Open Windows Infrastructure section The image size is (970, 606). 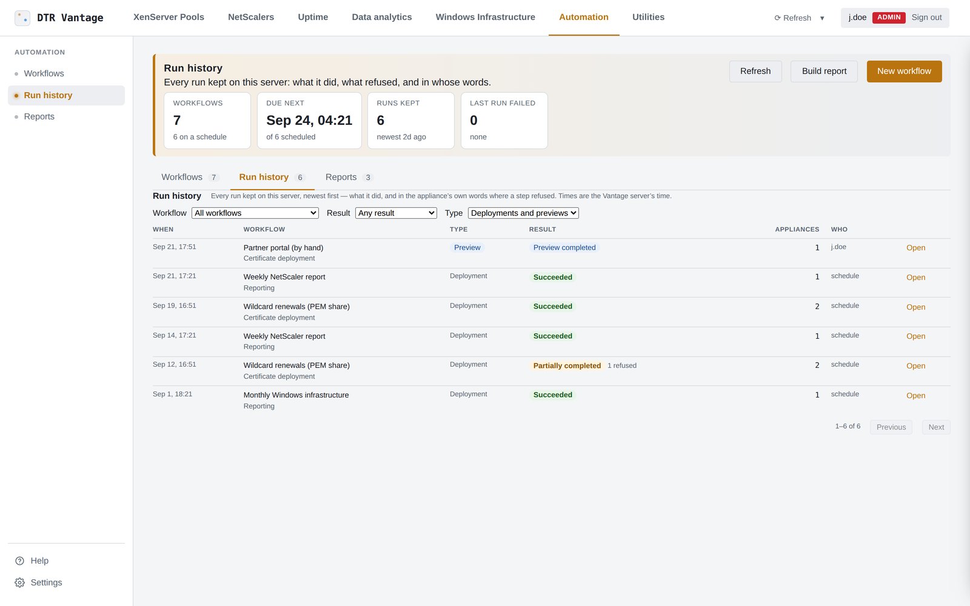485,17
